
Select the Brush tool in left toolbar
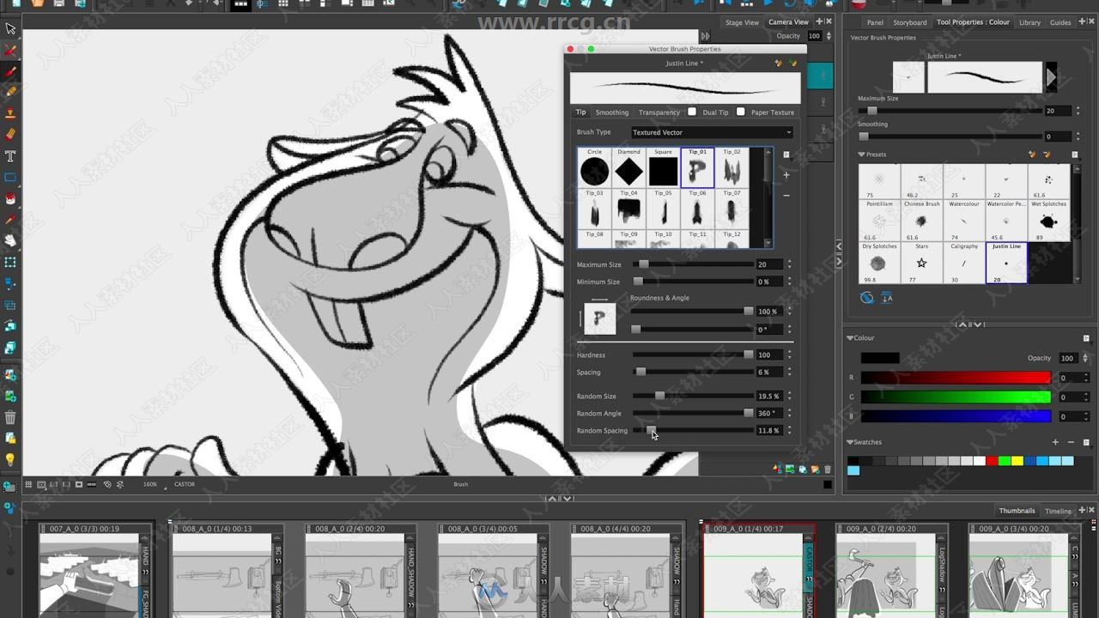(10, 70)
